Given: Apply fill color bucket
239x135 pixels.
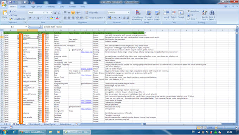Looking at the screenshot, I should 51,18.
